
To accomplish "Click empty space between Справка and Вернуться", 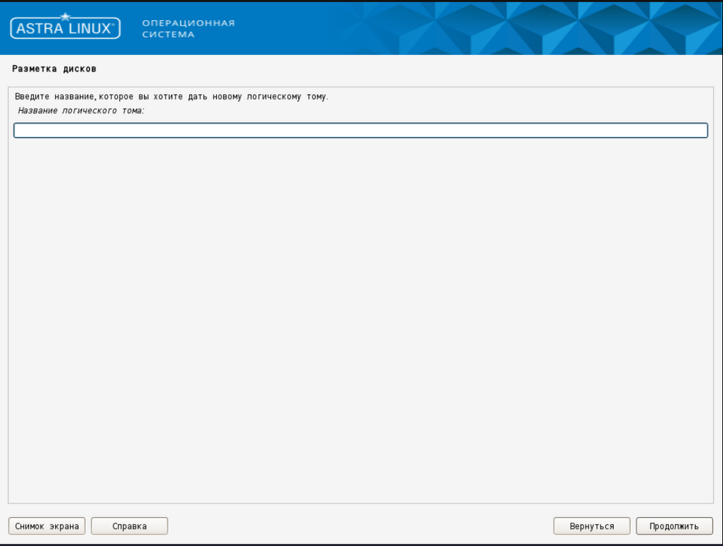I will (x=360, y=526).
